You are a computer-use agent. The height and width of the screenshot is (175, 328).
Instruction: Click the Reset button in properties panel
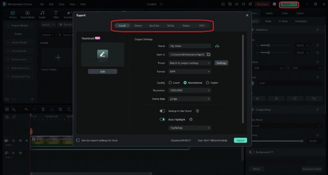coord(257,169)
